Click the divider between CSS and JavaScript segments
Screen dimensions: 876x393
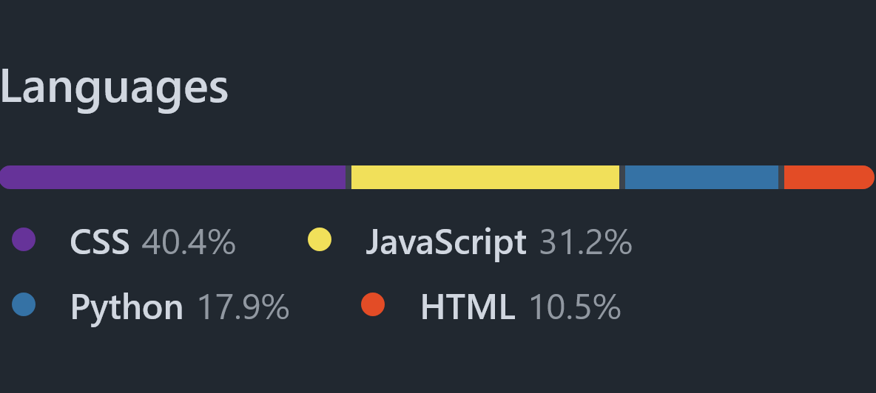(x=348, y=177)
